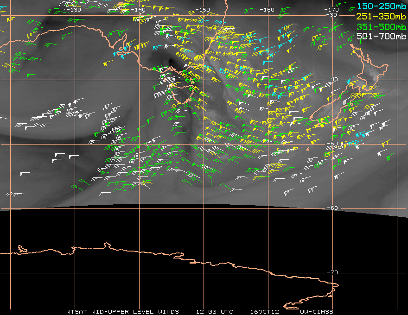
Task: Pick the -70 latitude label
Action: click(x=332, y=272)
